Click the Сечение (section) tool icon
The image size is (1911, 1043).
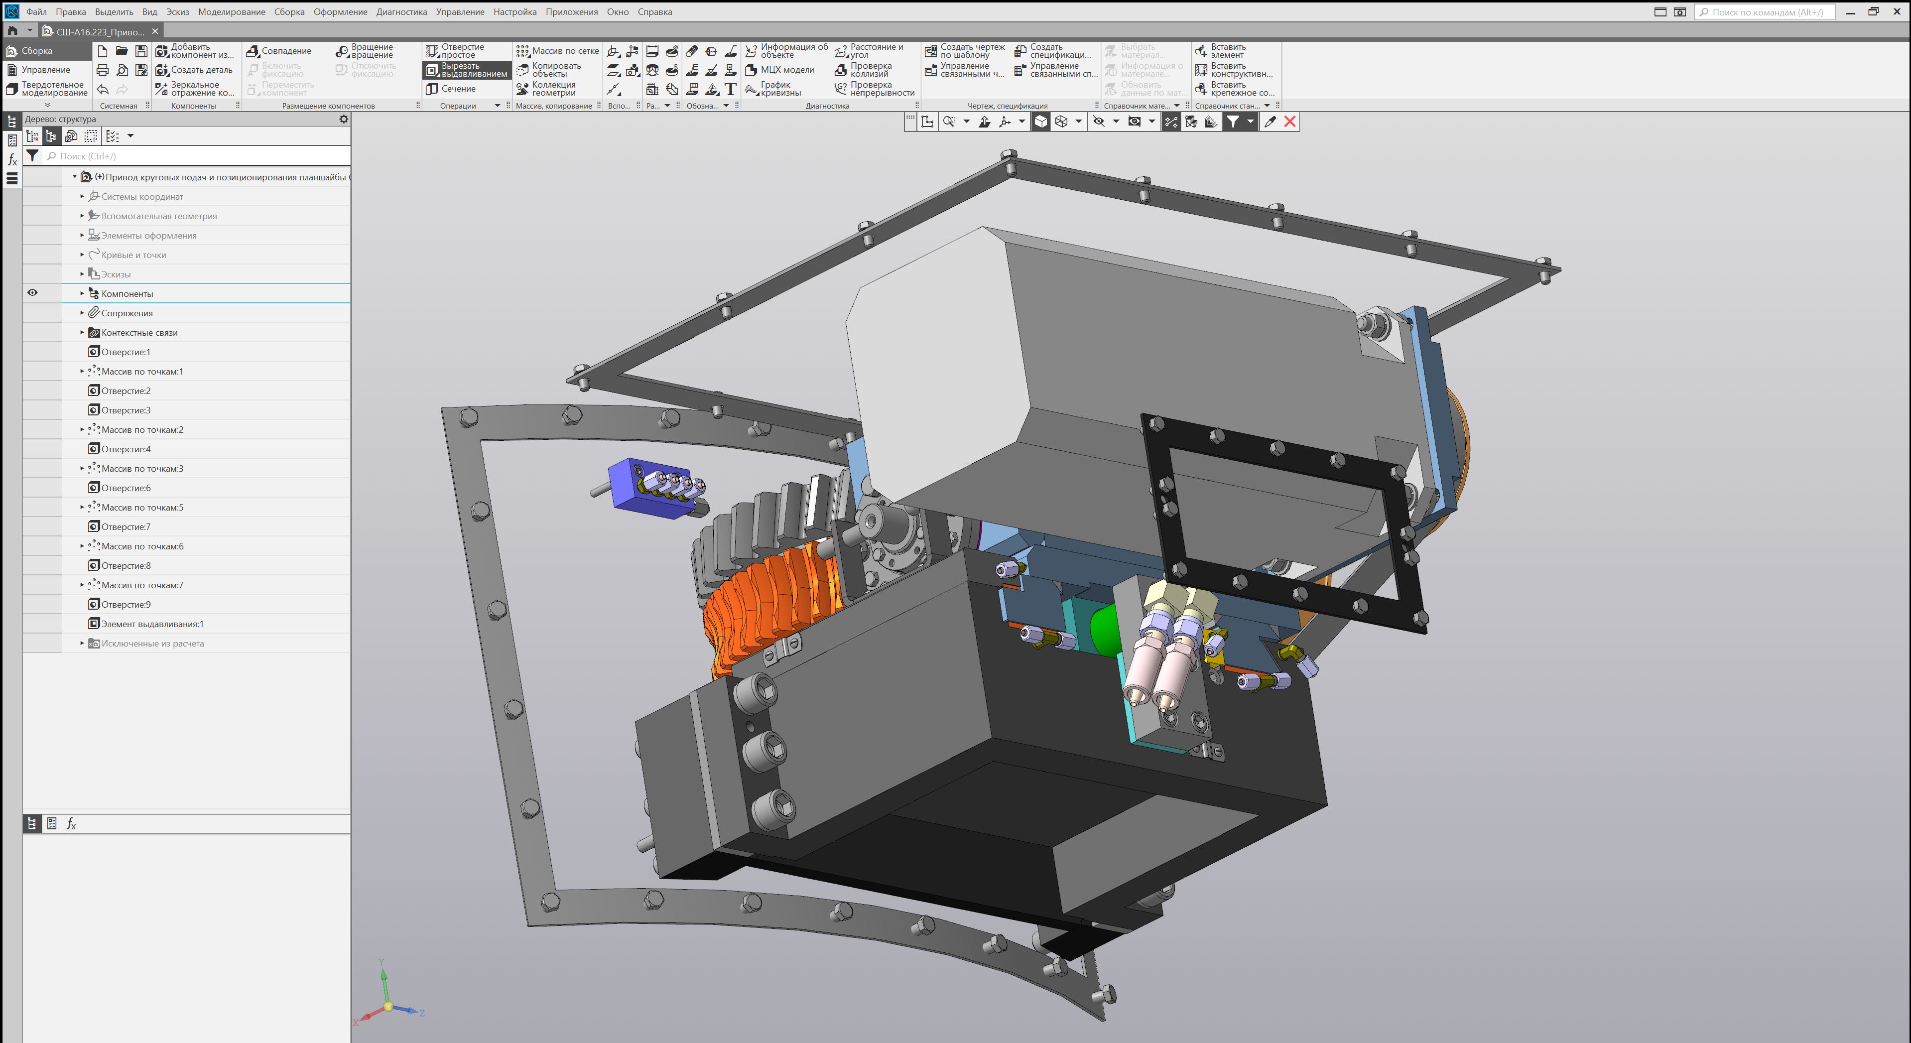432,89
